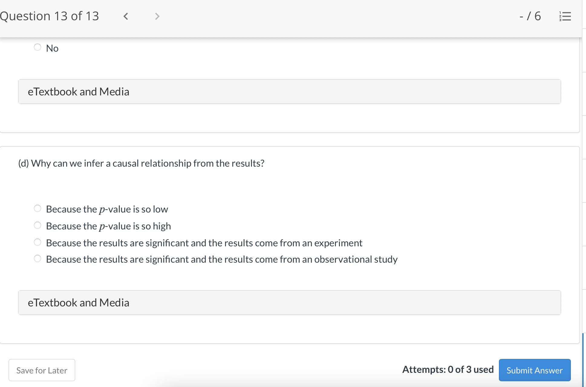Image resolution: width=586 pixels, height=387 pixels.
Task: Go to the previous question arrow
Action: [126, 16]
